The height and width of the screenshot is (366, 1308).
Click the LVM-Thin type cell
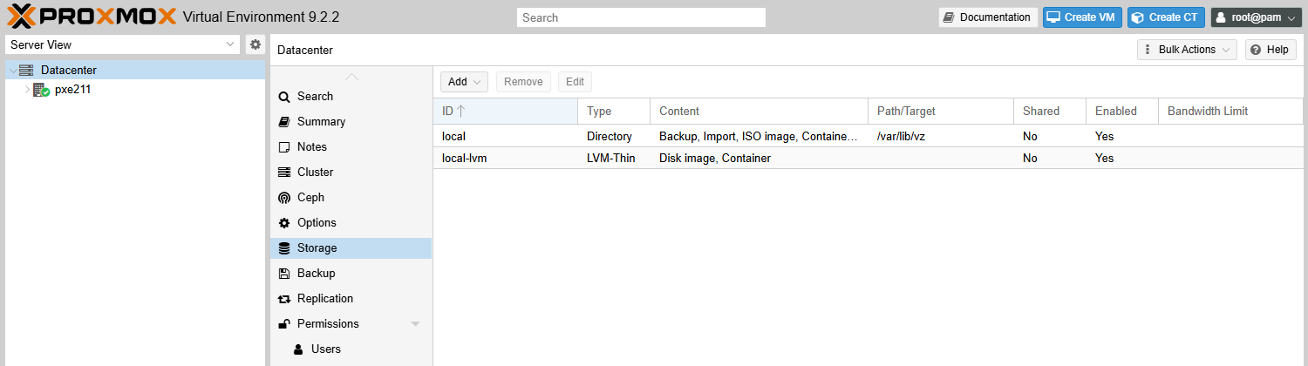[611, 159]
